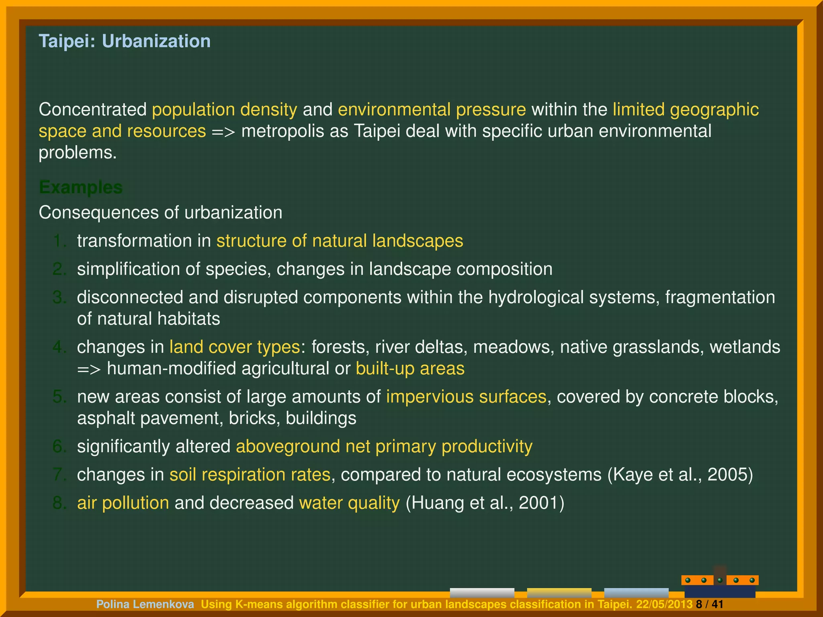Image resolution: width=823 pixels, height=617 pixels.
Task: Click the highlighted text 'aboveground net primary productivity'
Action: coord(384,447)
